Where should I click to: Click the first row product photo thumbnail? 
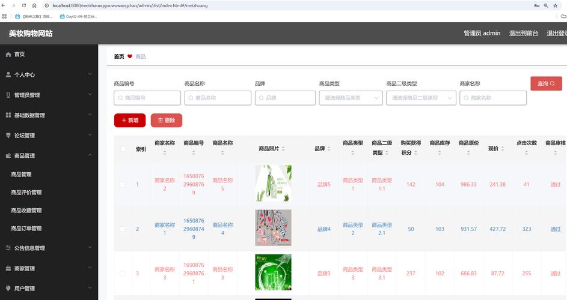273,184
